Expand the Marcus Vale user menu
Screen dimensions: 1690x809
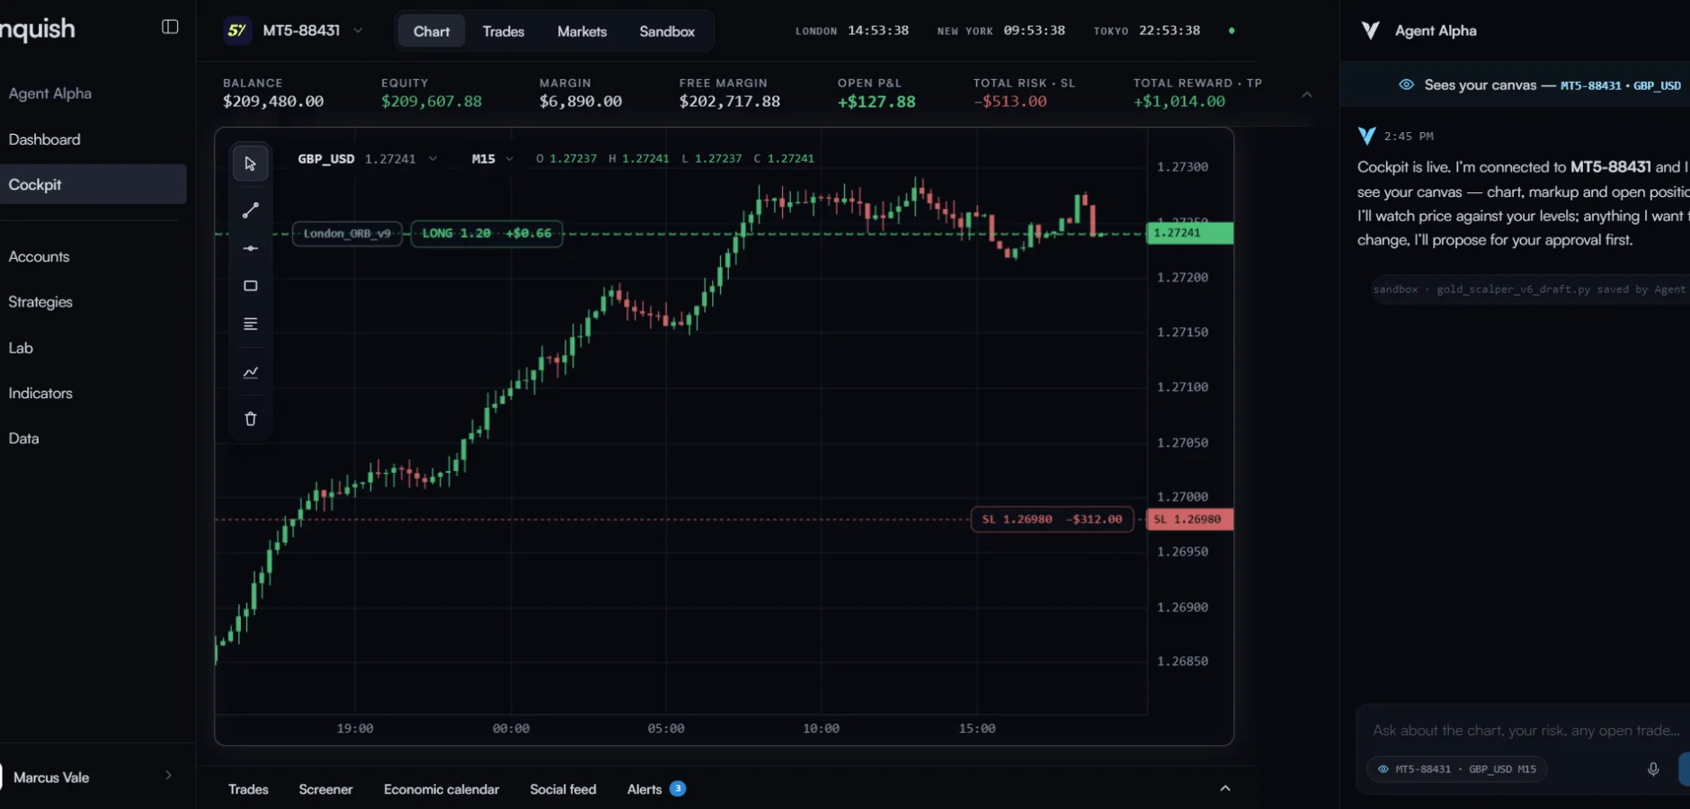168,776
